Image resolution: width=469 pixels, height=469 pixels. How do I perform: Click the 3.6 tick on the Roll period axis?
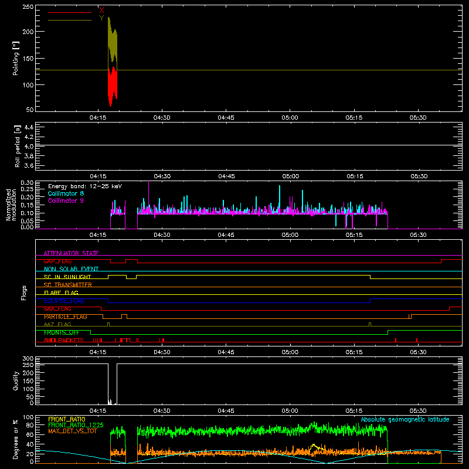click(x=29, y=165)
